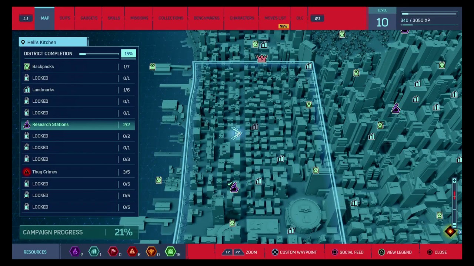Click the vertical zoom level indicator
The image size is (474, 266).
click(x=454, y=203)
